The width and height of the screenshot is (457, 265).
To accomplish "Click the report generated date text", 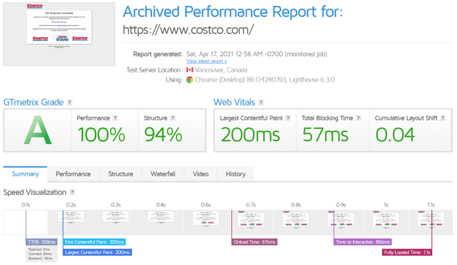I will (256, 54).
